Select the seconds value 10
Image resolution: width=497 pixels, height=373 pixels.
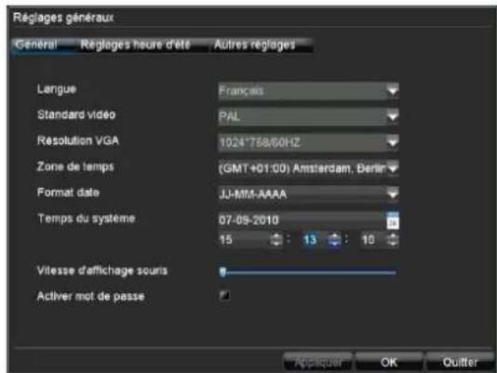(x=368, y=240)
